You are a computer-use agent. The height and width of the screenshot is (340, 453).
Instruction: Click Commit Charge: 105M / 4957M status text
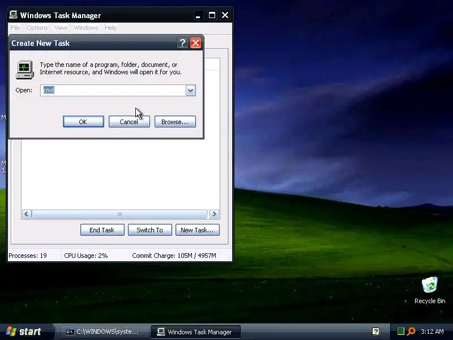pos(174,256)
